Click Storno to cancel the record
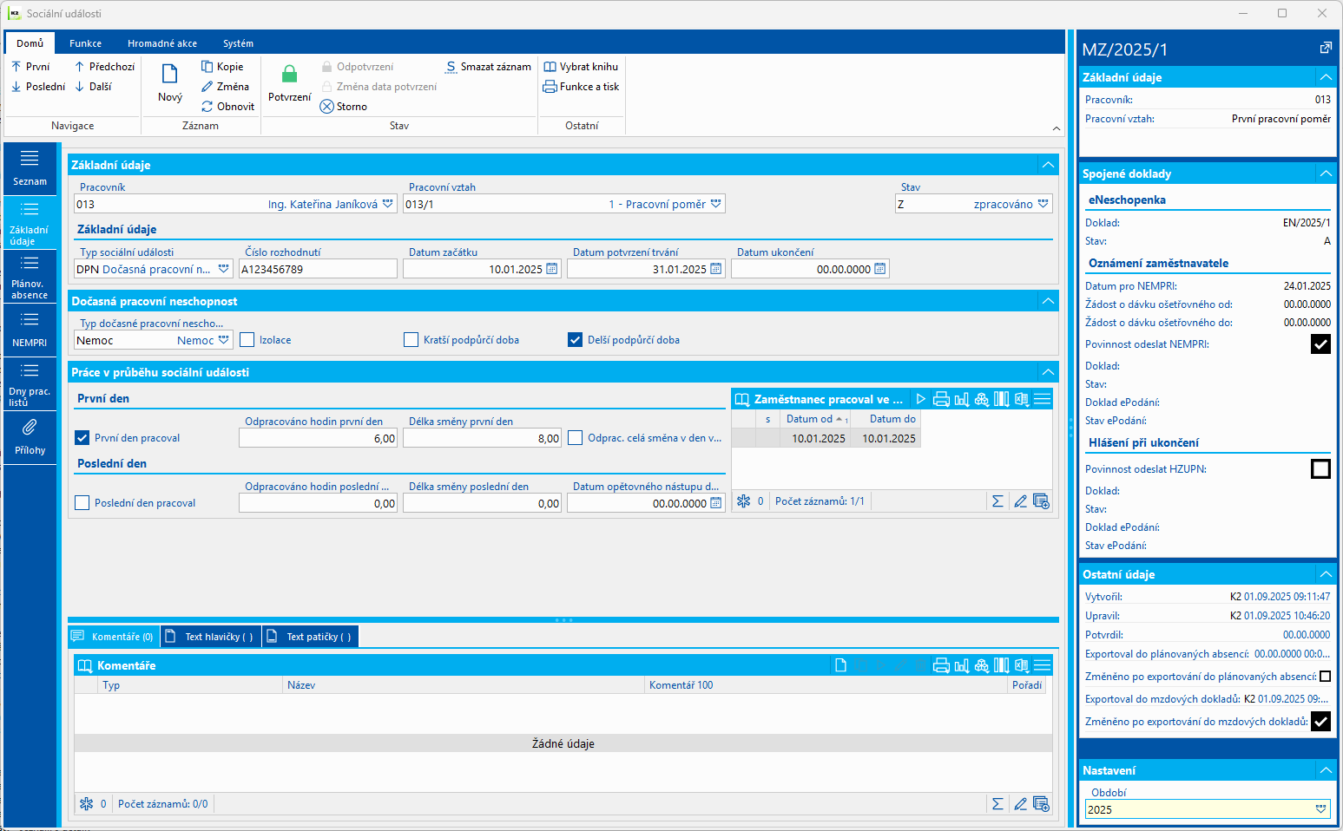This screenshot has height=831, width=1343. pos(344,107)
